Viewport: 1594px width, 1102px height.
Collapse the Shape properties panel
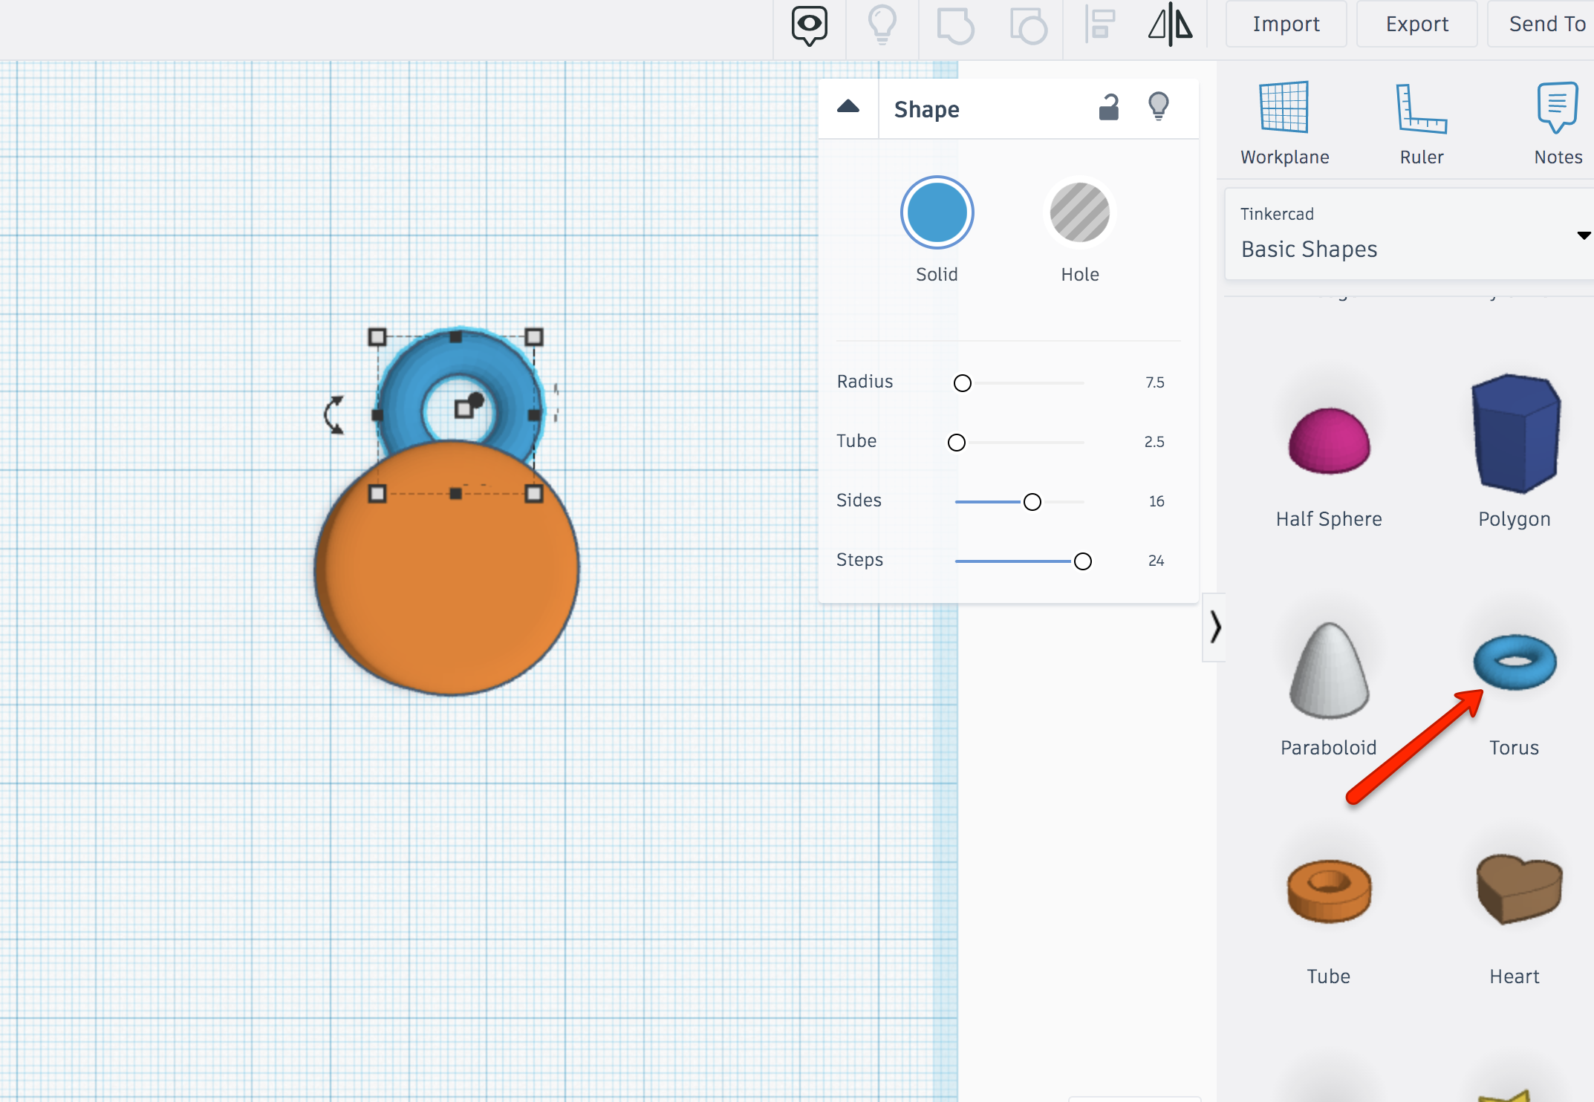tap(849, 108)
